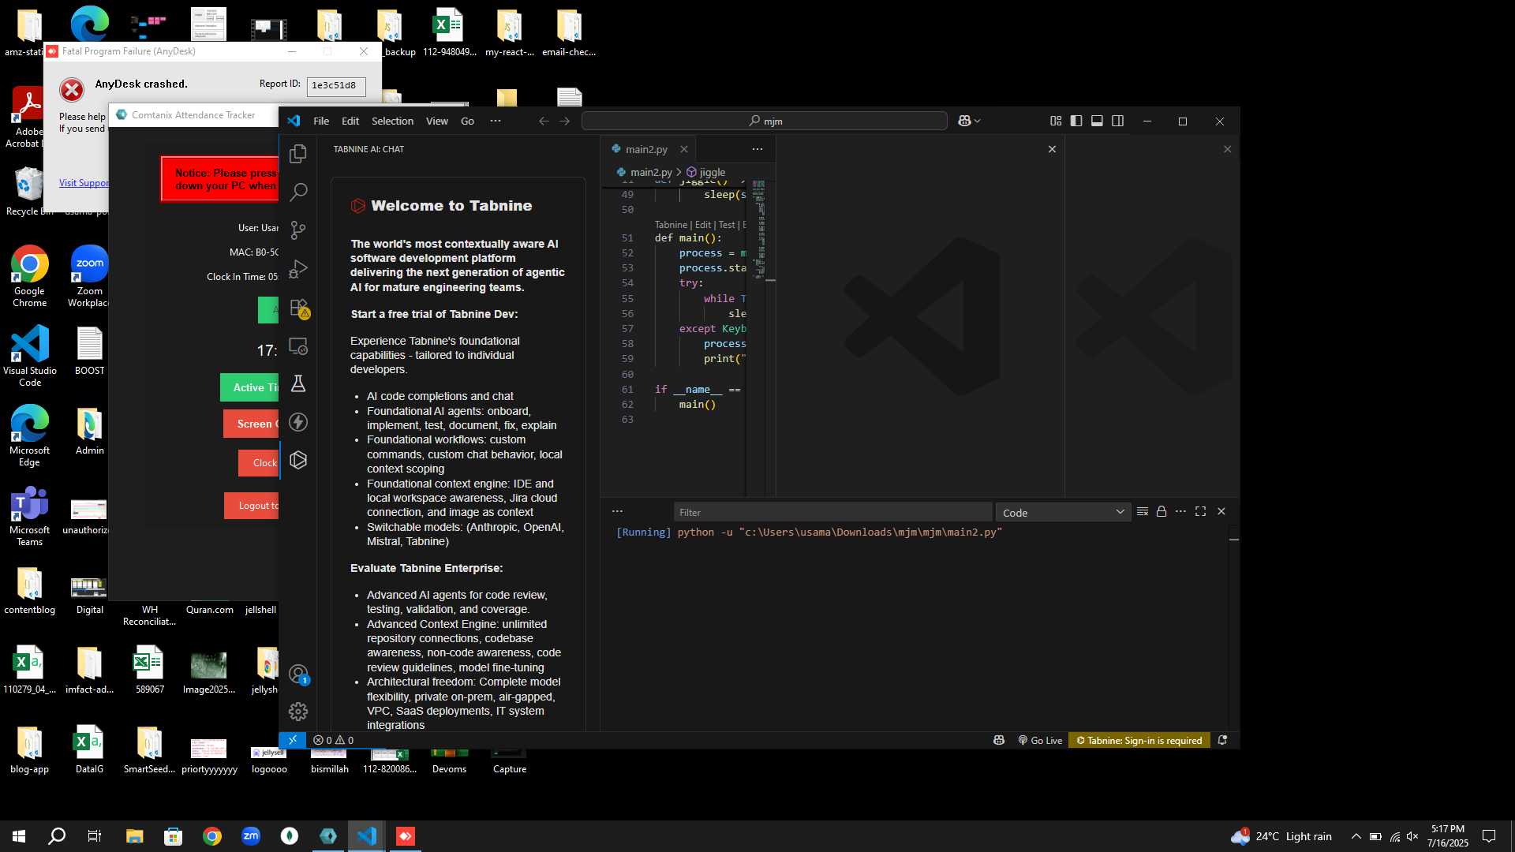The image size is (1515, 852).
Task: Click the output panel vertical scrollbar
Action: 1233,629
